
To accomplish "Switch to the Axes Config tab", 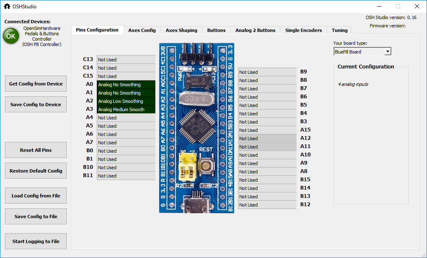I will (x=142, y=30).
